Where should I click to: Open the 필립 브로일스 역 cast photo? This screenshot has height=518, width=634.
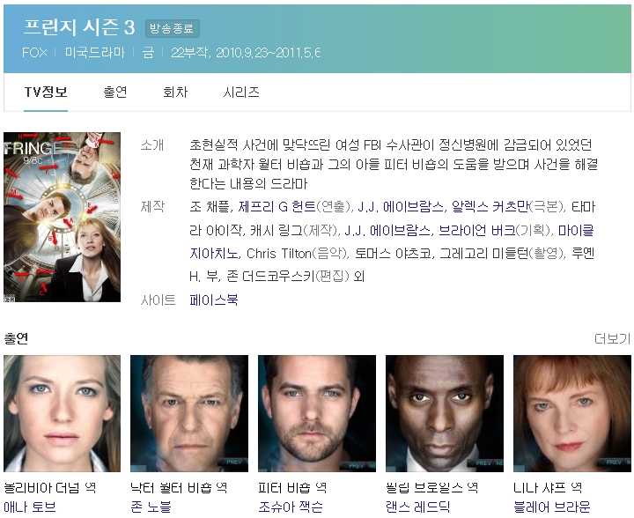(x=445, y=413)
